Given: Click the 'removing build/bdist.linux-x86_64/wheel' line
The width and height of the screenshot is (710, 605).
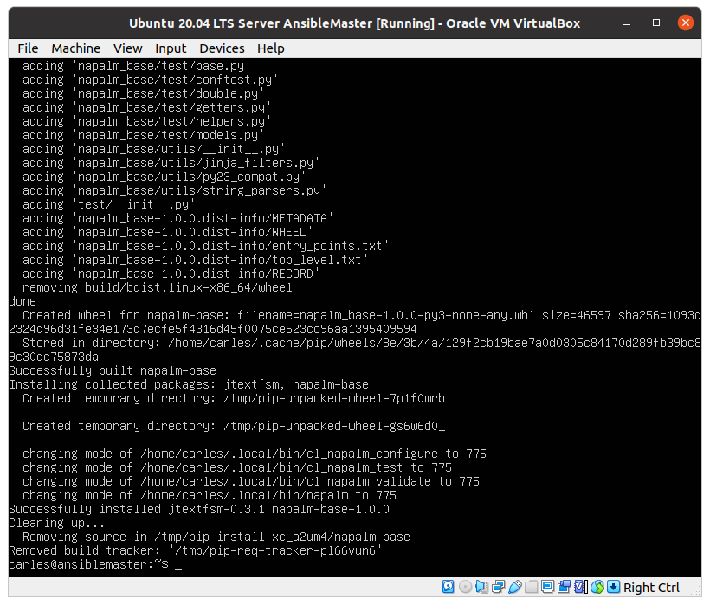Looking at the screenshot, I should 158,288.
